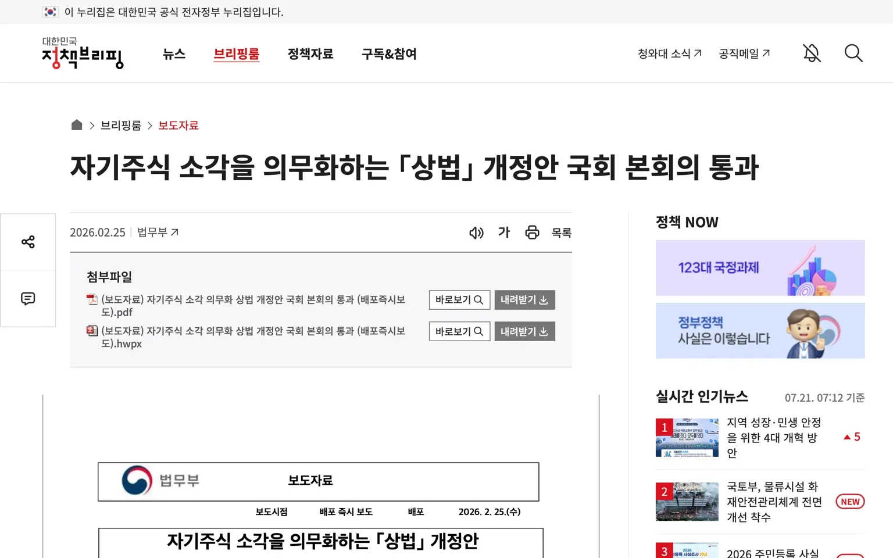Click the share icon in sidebar
Screen dimensions: 893x558
click(x=28, y=242)
